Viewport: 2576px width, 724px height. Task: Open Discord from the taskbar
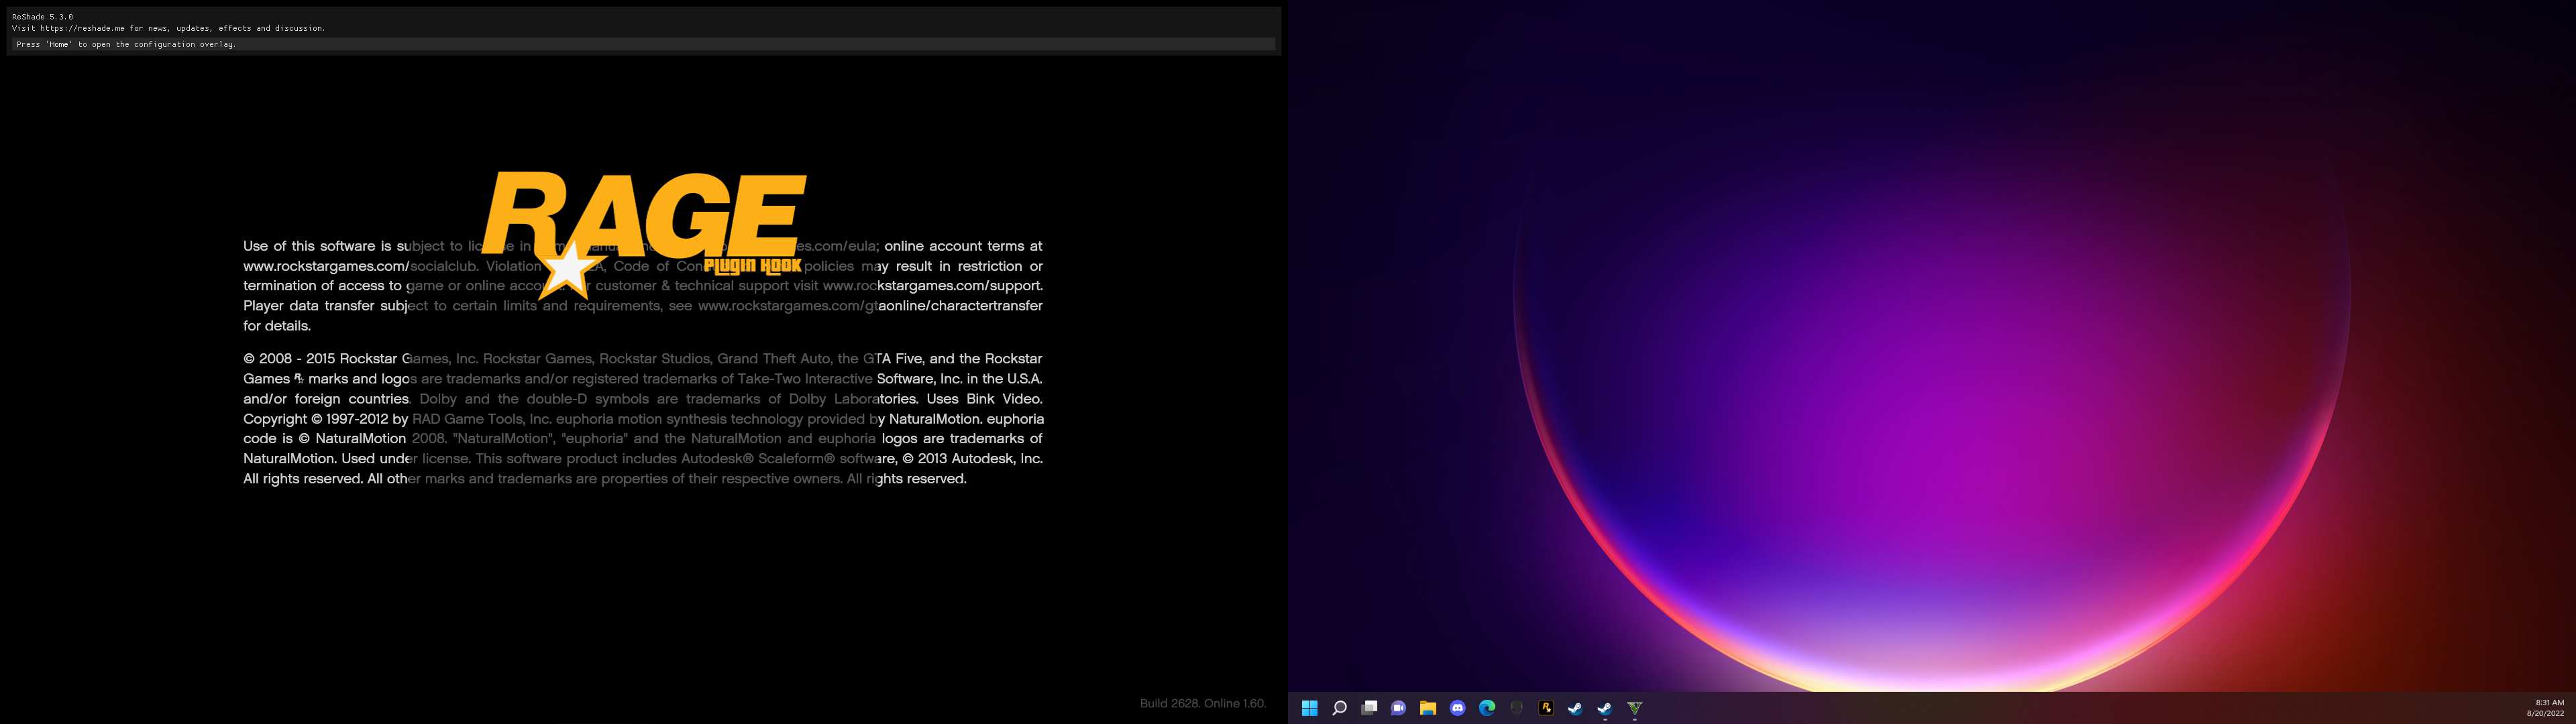point(1457,708)
